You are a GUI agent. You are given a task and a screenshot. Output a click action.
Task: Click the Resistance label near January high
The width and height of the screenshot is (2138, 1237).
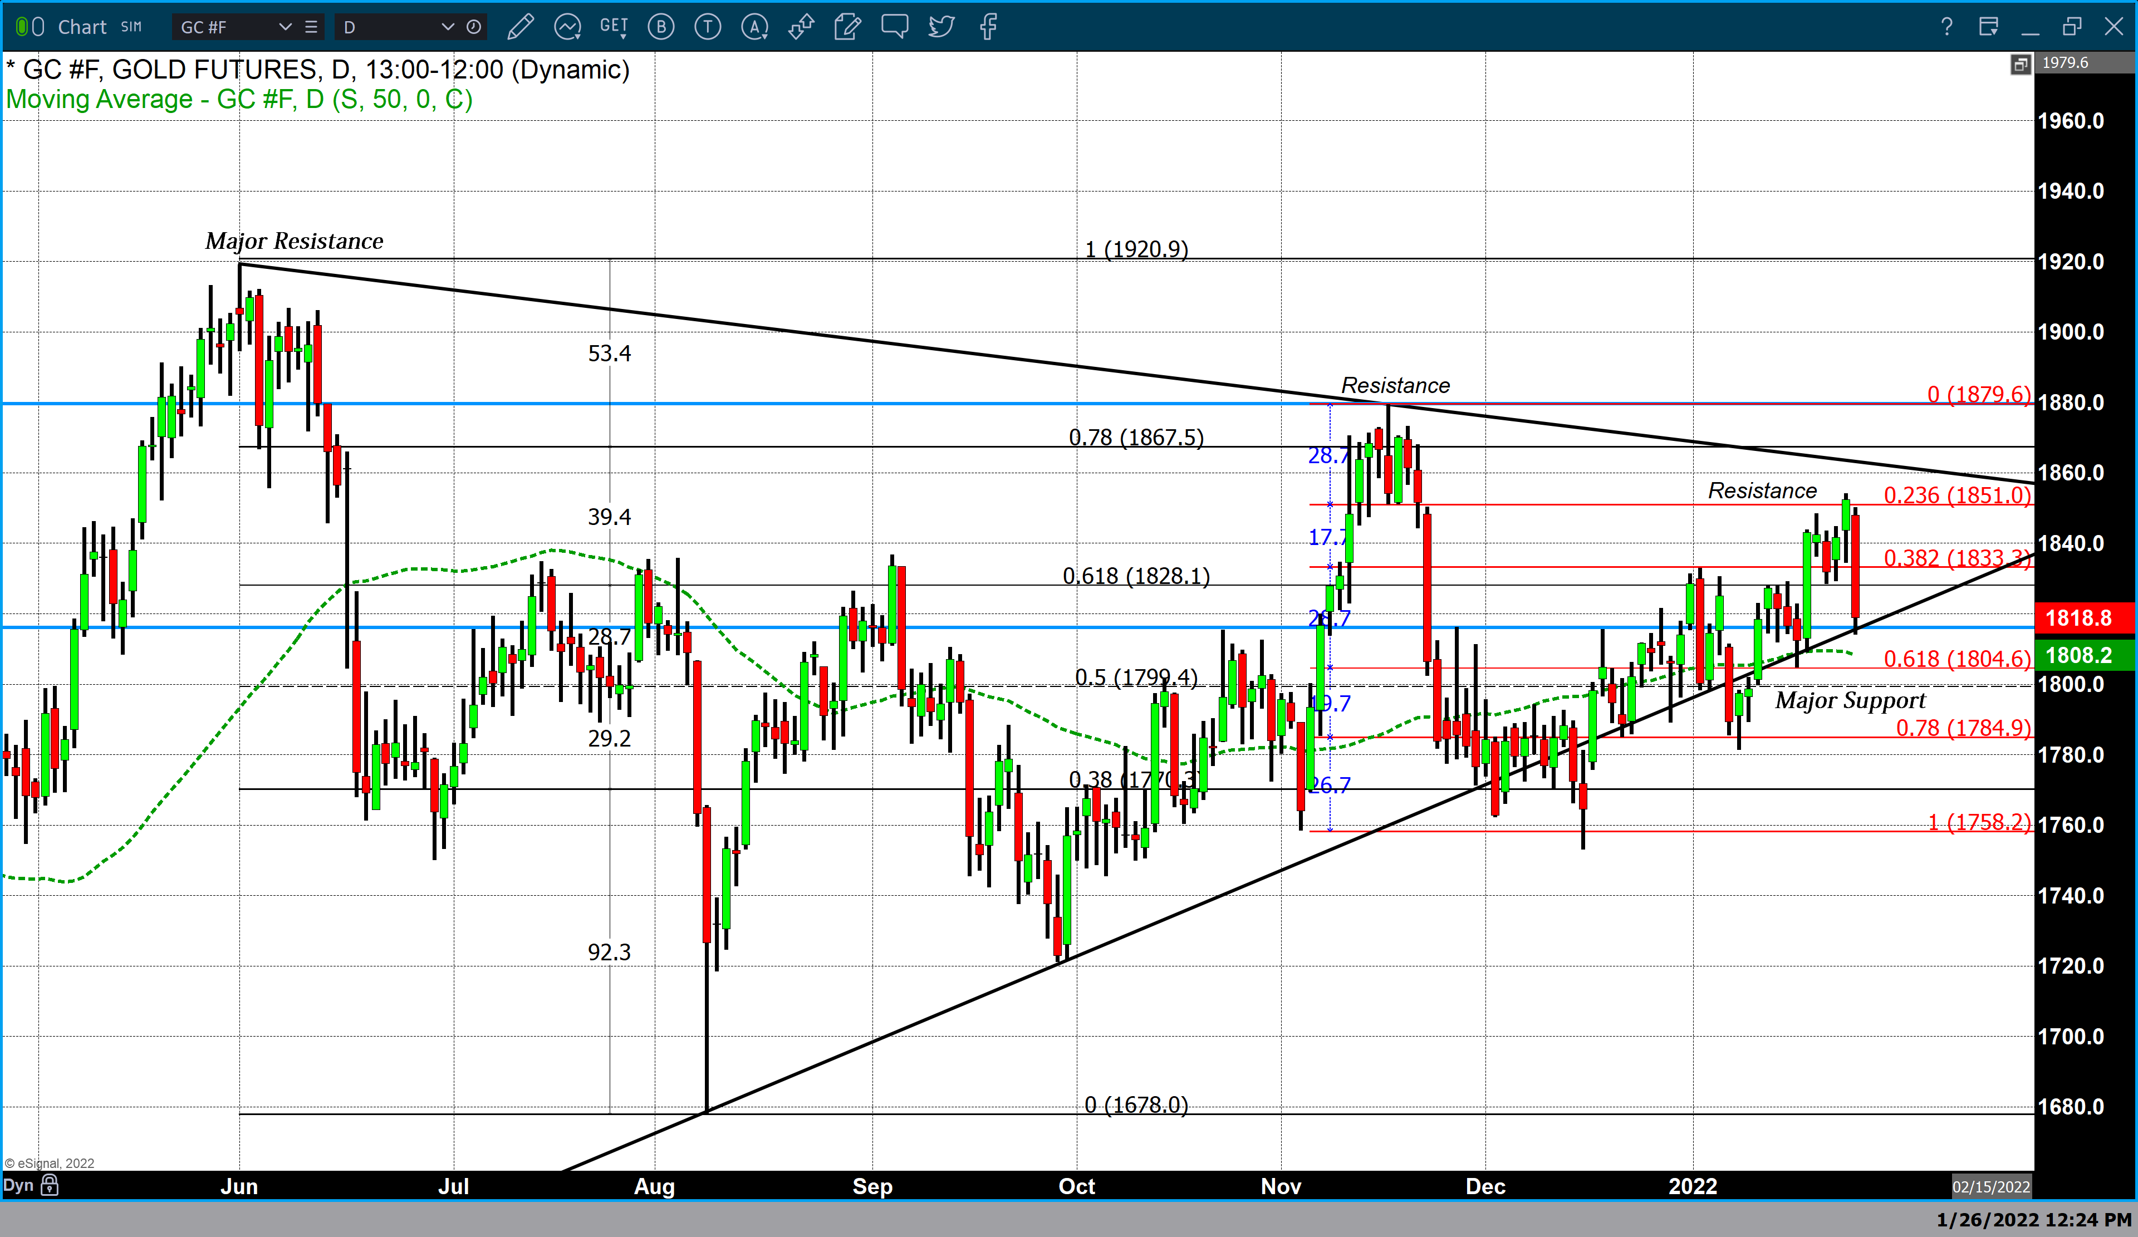(1762, 490)
